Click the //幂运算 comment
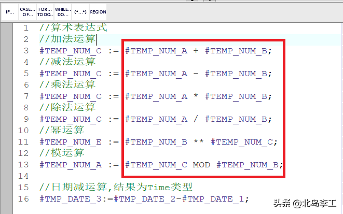 (x=62, y=130)
